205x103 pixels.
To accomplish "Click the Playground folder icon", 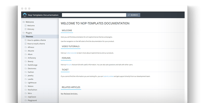I will click(x=26, y=100).
